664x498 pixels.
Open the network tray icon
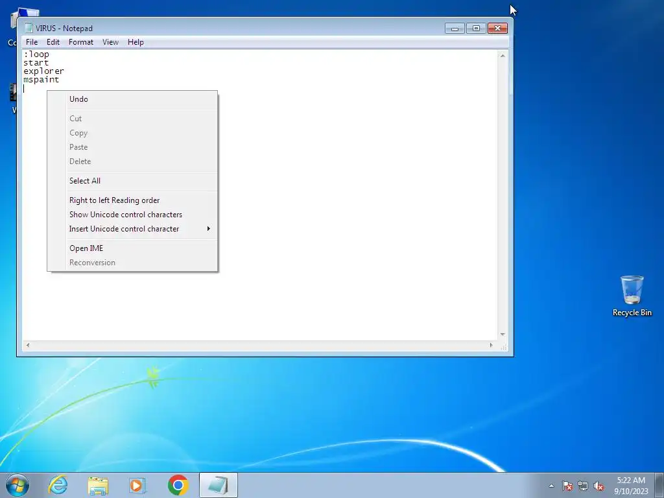coord(583,486)
